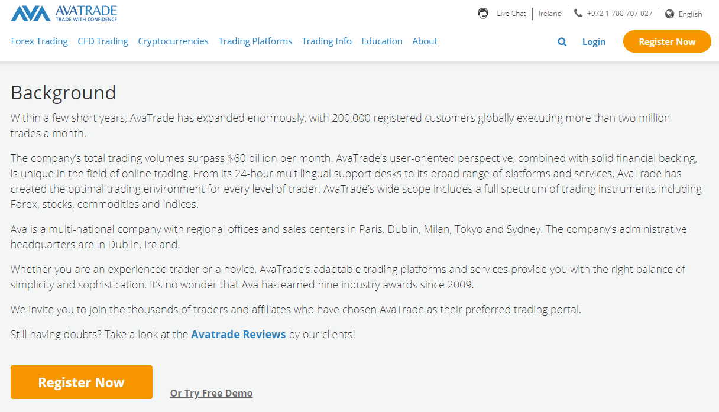Open the CFD Trading menu

pos(103,41)
